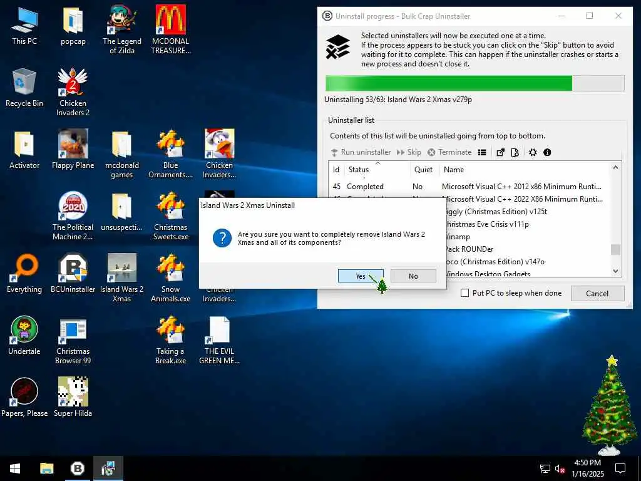Click the Run uninstaller toolbar button
Screen dimensions: 641x481
click(x=361, y=152)
